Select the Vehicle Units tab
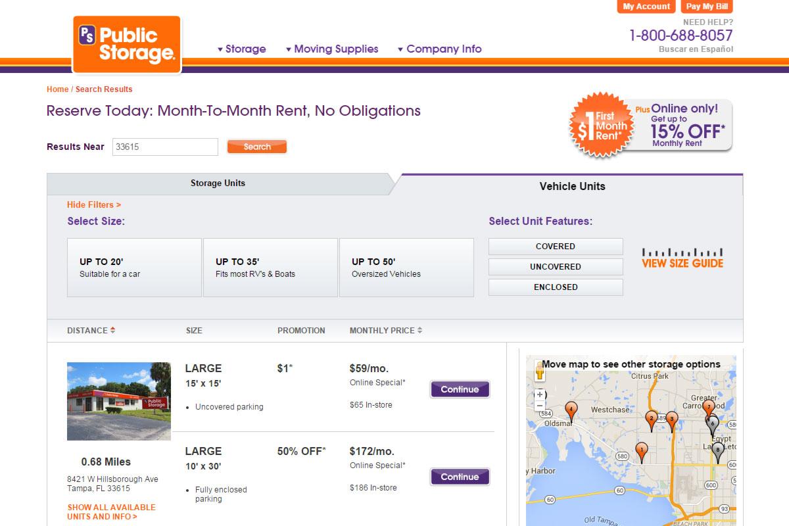789x526 pixels. pos(572,186)
